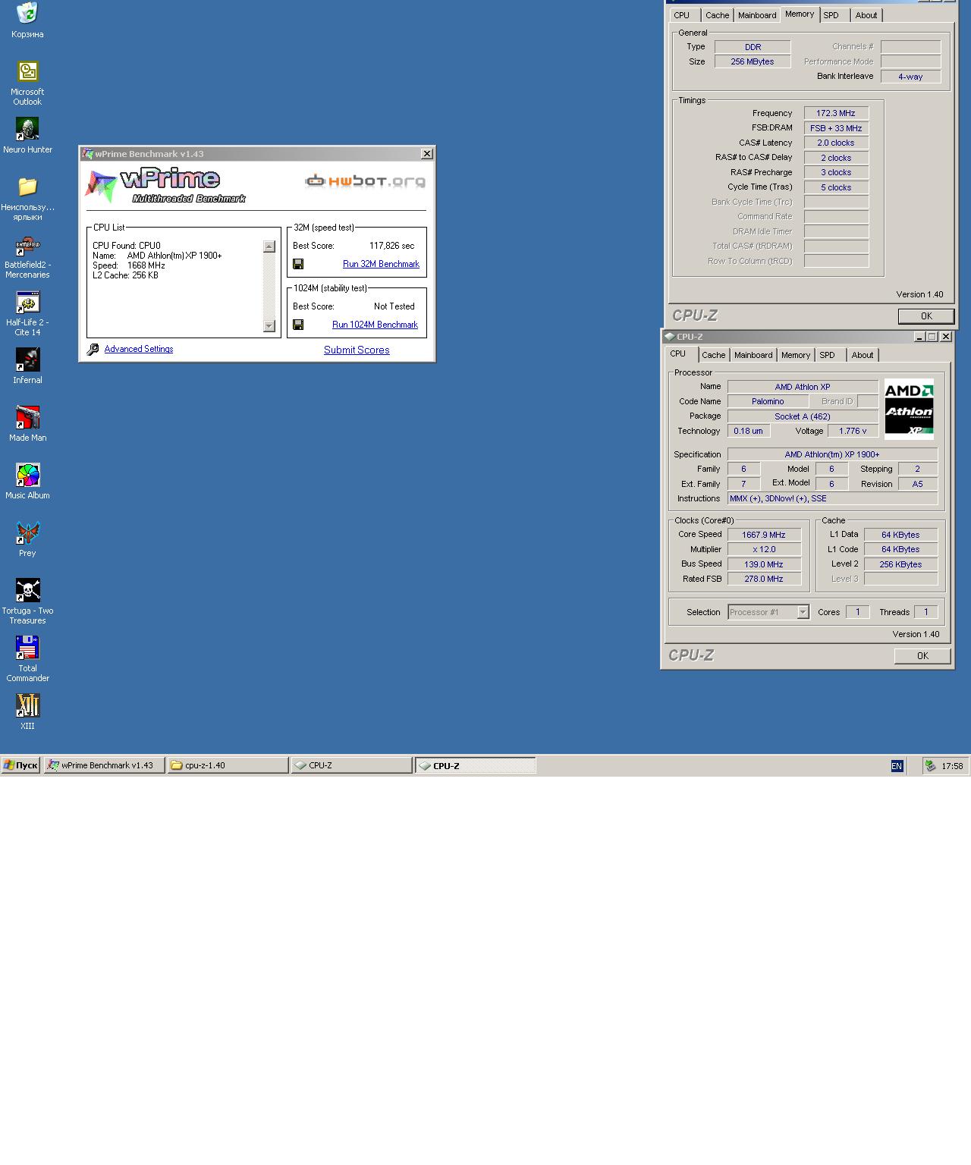This screenshot has width=971, height=1165.
Task: Click the Bank Interleave 4-way field
Action: [910, 77]
